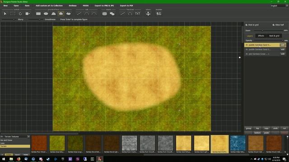The width and height of the screenshot is (289, 162).
Task: Select the freehand cloud shape tool
Action: pos(130,14)
